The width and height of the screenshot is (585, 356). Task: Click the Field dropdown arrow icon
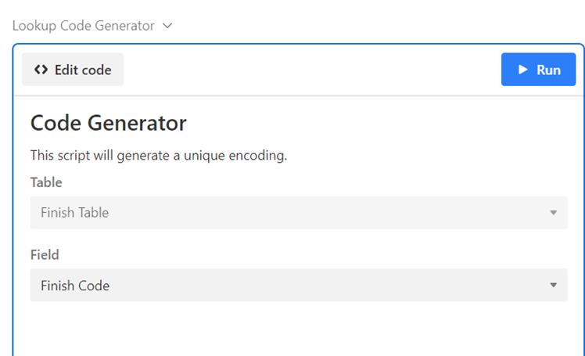(553, 286)
